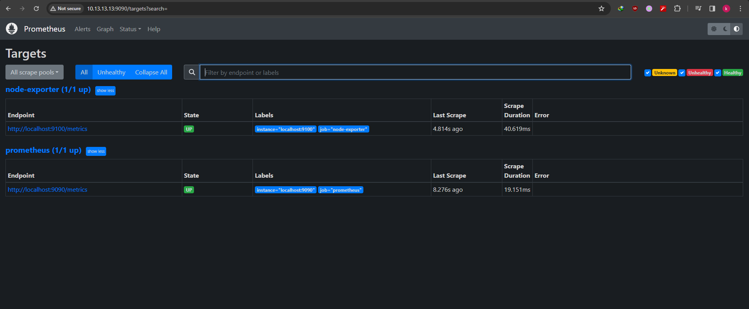Open browser extensions puzzle icon

(677, 9)
